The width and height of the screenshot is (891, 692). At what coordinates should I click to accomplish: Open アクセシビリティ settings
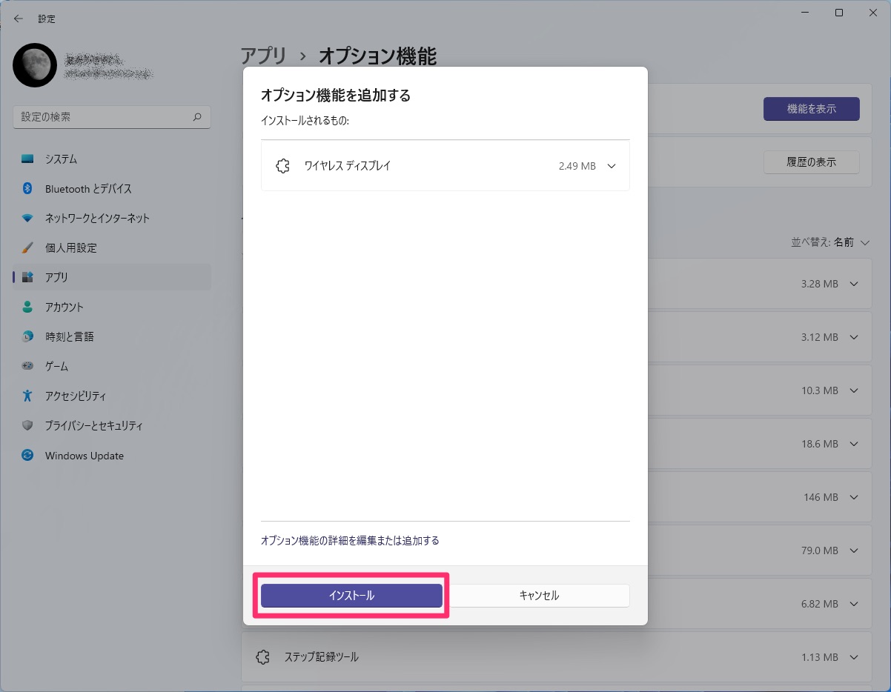112,396
